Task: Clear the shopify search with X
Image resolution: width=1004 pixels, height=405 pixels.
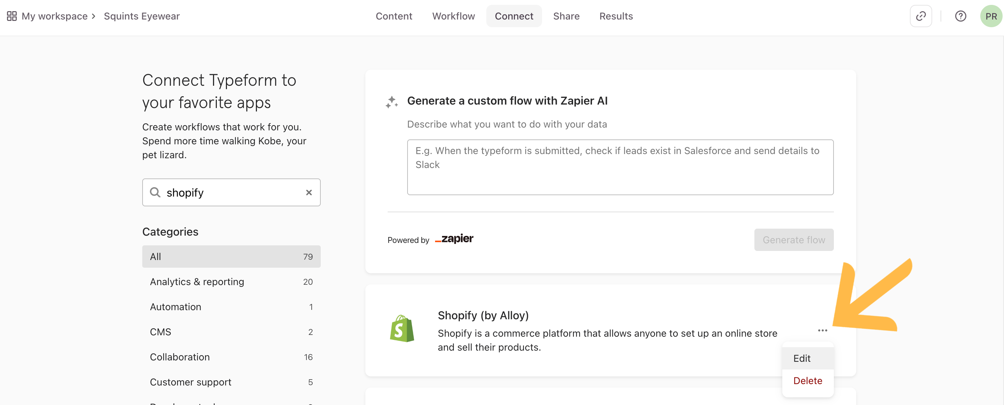Action: pyautogui.click(x=309, y=192)
